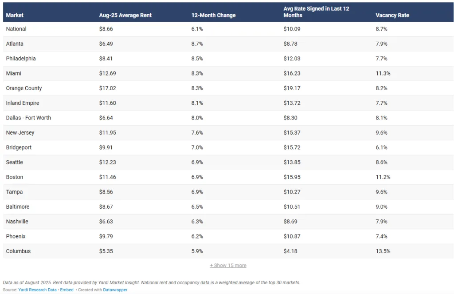The image size is (454, 294).
Task: Expand table with Show 15 more
Action: (x=228, y=266)
